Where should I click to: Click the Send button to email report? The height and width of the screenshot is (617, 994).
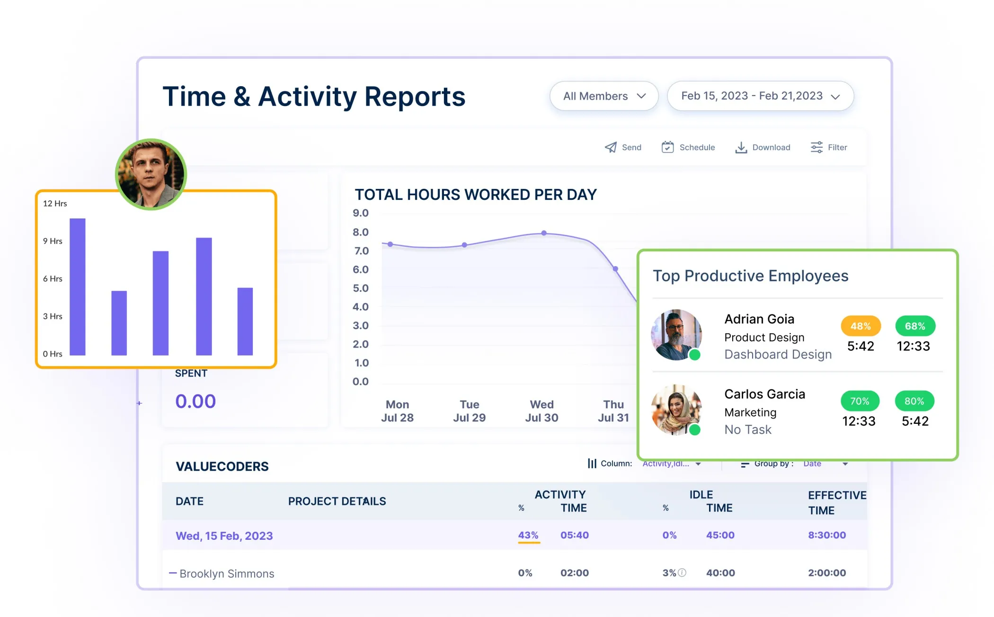623,148
